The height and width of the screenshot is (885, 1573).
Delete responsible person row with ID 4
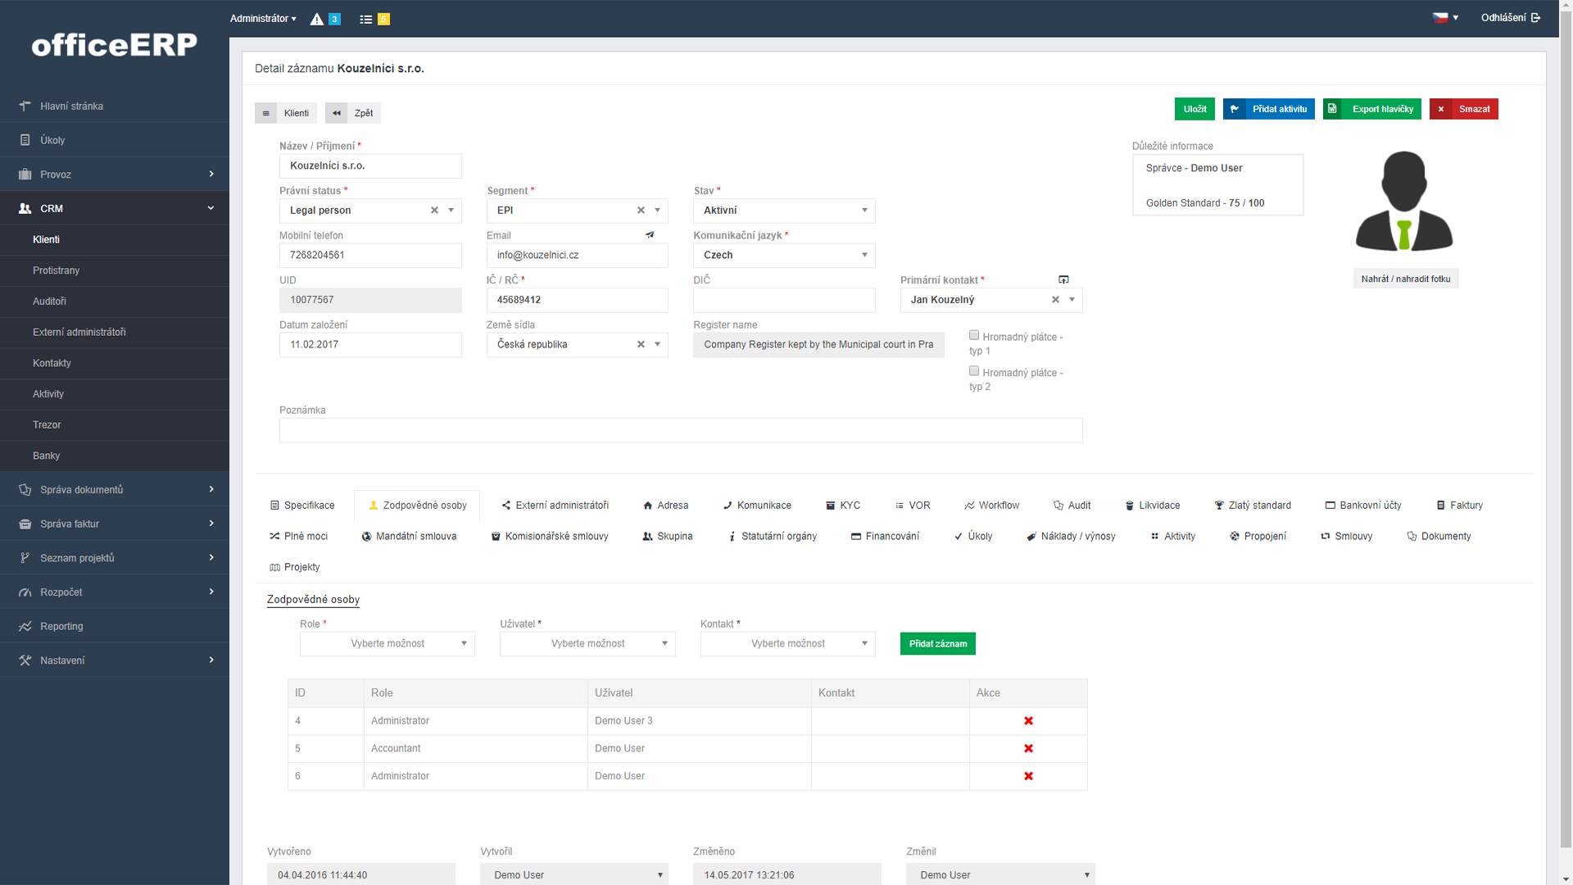point(1028,721)
